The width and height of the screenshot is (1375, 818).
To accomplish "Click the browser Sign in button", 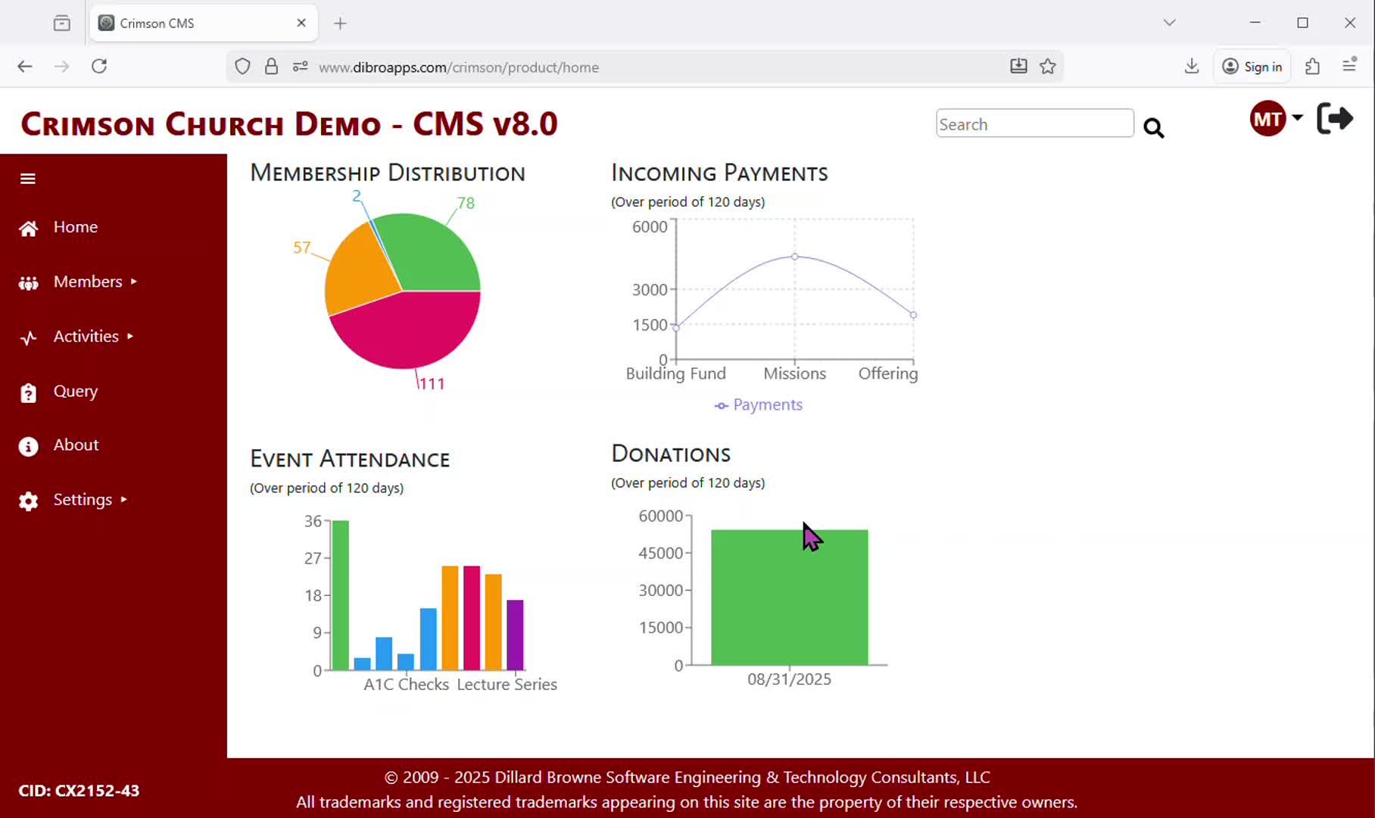I will (1253, 67).
